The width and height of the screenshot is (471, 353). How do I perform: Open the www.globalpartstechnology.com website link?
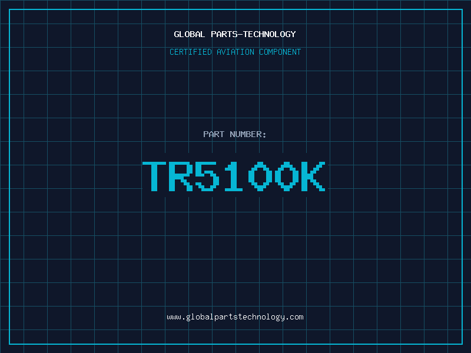[x=235, y=317]
